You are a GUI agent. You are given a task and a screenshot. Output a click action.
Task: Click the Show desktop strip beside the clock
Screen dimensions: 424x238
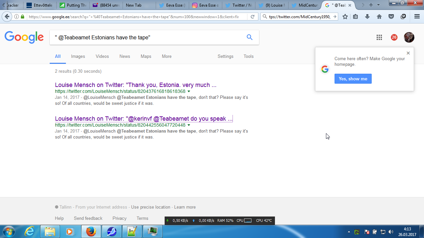pyautogui.click(x=422, y=231)
